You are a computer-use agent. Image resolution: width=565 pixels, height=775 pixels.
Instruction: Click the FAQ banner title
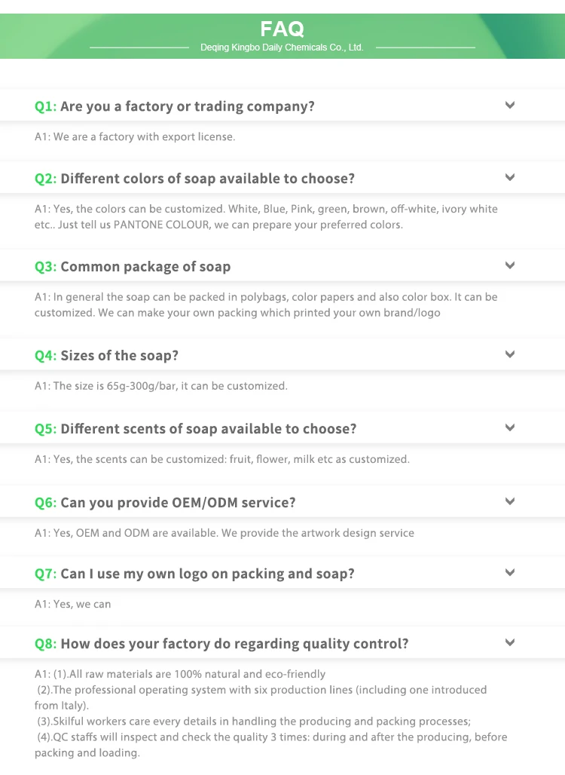[x=282, y=29]
